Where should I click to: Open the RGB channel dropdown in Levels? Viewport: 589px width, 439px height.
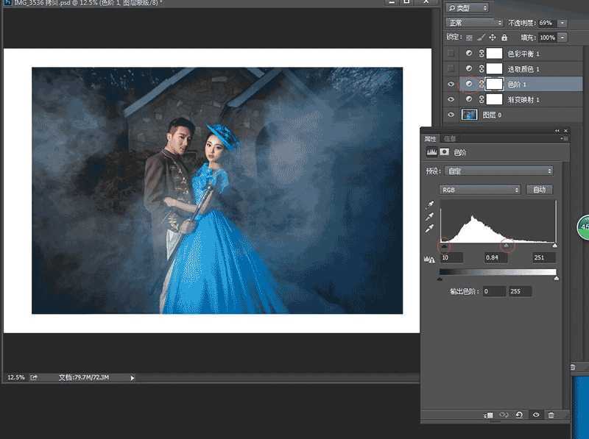click(x=479, y=190)
